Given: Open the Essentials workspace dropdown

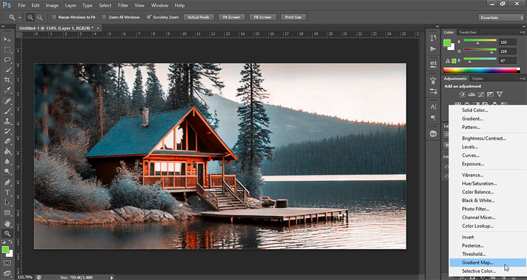Looking at the screenshot, I should click(x=500, y=17).
